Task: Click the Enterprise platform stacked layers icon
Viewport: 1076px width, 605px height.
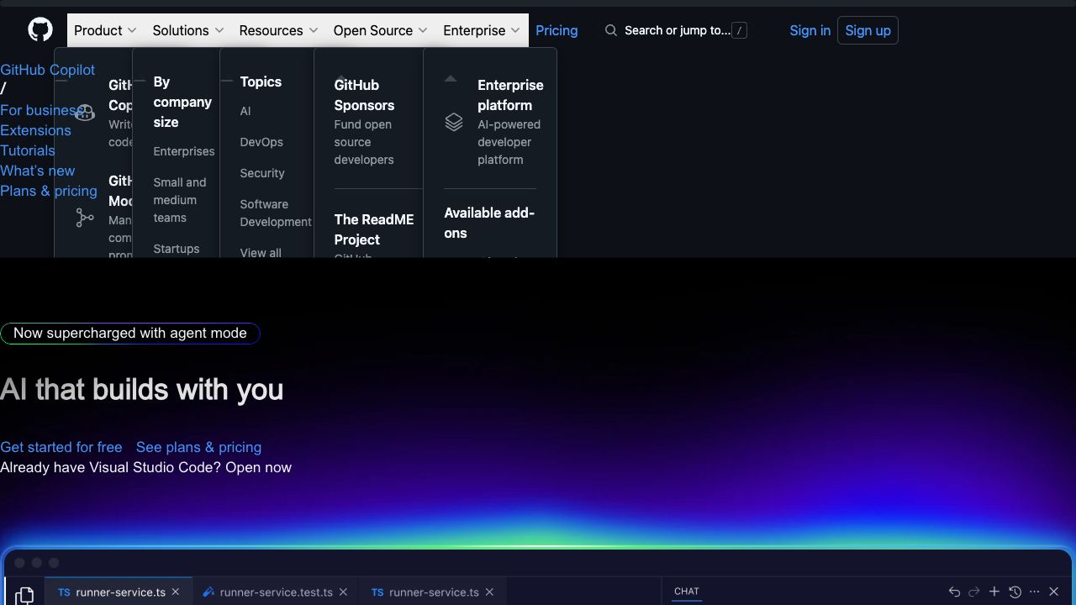Action: tap(454, 123)
